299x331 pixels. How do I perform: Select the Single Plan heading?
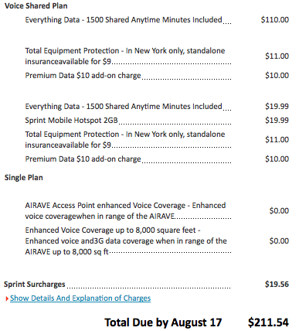[x=24, y=178]
